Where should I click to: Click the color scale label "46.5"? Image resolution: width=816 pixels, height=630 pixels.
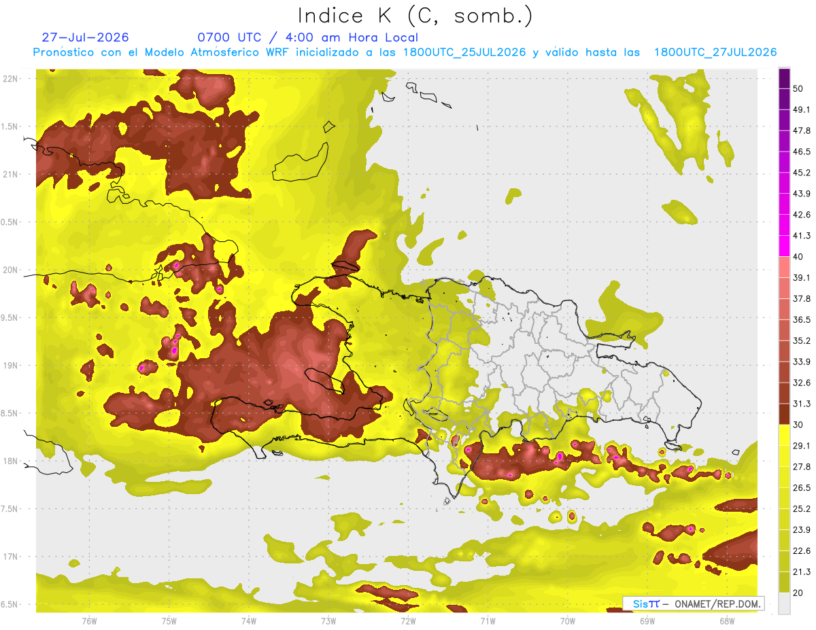tap(802, 152)
